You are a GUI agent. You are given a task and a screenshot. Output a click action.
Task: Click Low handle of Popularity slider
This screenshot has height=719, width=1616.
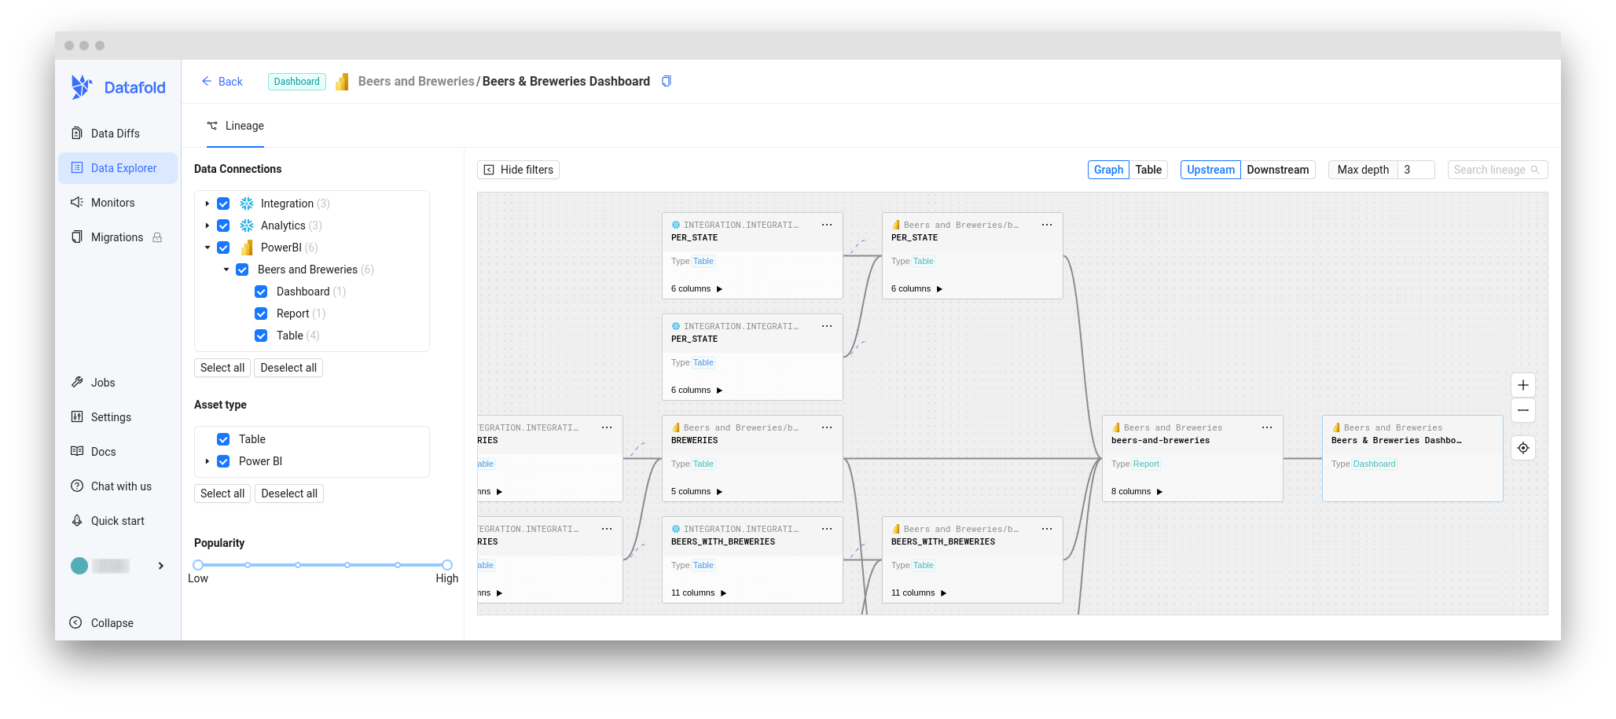coord(198,565)
